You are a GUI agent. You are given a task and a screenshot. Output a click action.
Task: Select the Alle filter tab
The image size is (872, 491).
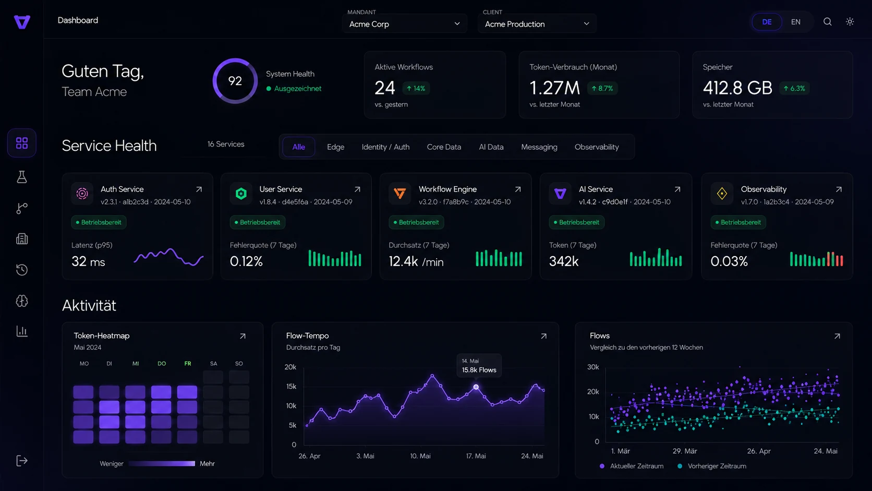(299, 147)
